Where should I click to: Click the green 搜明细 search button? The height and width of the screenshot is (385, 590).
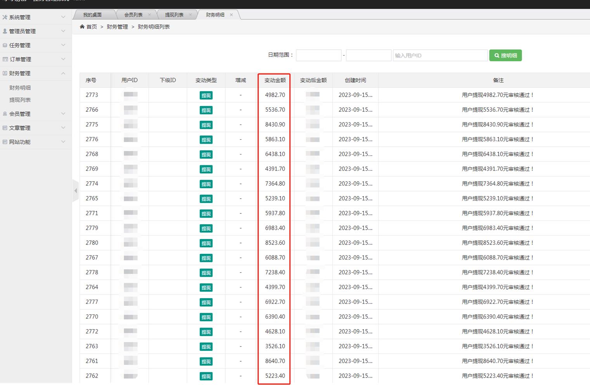(x=505, y=55)
